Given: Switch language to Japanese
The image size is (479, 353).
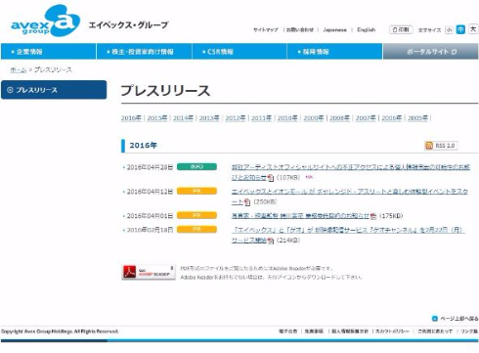Looking at the screenshot, I should click(x=334, y=29).
